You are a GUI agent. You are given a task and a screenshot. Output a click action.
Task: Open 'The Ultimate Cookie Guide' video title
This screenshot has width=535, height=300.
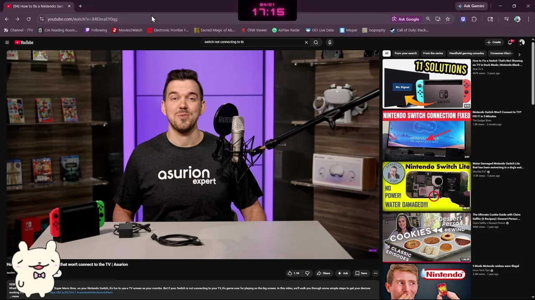[x=496, y=217]
